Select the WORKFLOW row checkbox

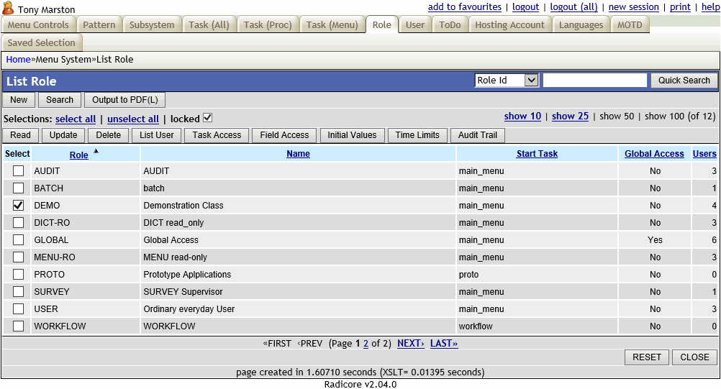[18, 326]
